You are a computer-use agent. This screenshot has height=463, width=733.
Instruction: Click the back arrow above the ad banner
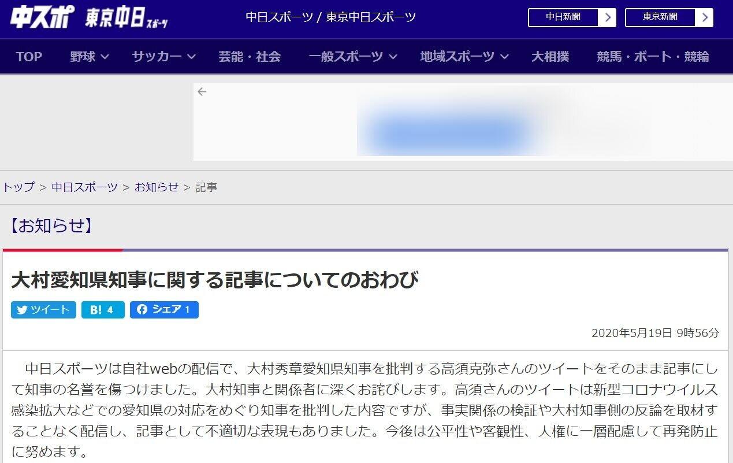click(201, 91)
